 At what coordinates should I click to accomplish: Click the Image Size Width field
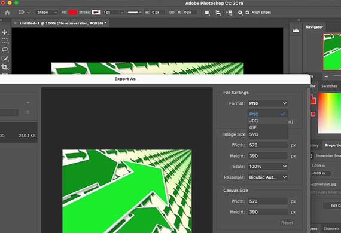point(267,145)
